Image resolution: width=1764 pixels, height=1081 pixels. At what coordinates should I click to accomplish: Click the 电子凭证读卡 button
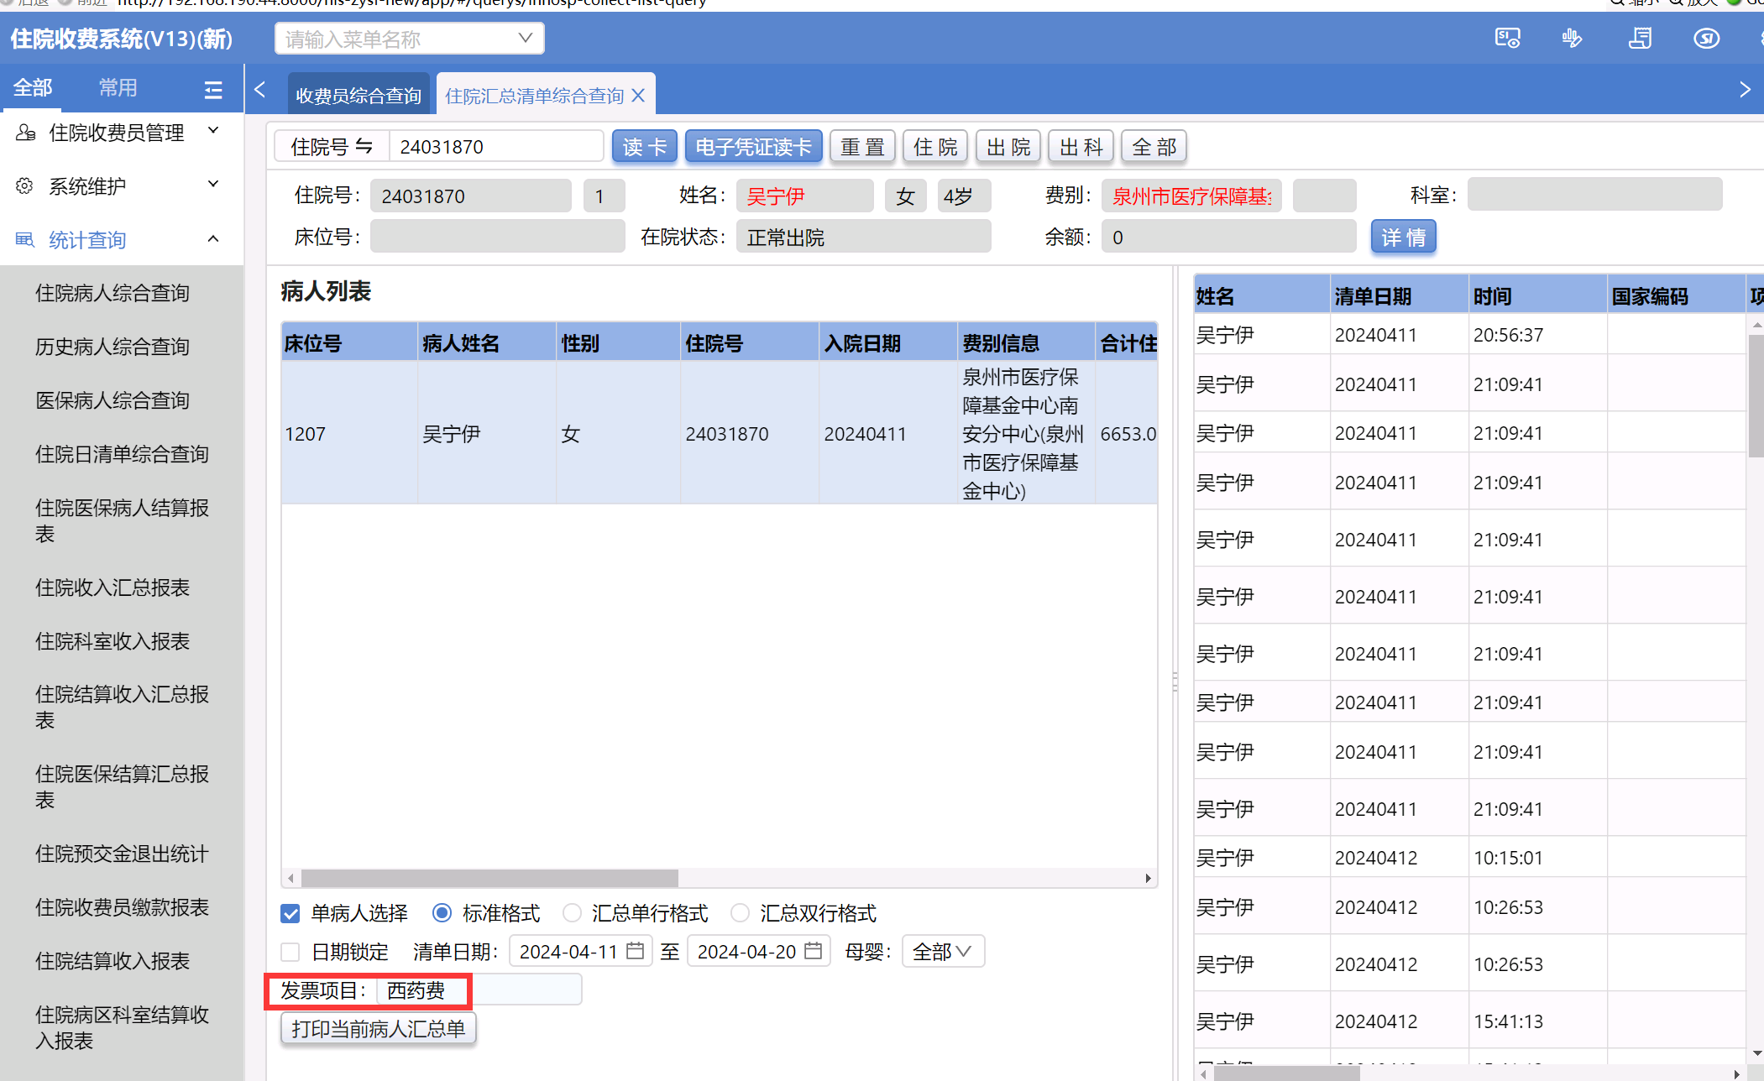[753, 147]
